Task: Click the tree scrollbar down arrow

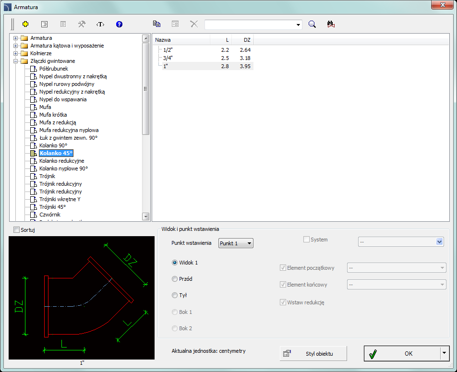Action: coord(146,216)
